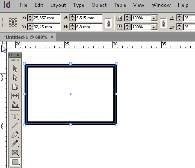Image resolution: width=195 pixels, height=168 pixels.
Task: Collapse the Tools panel with double arrows
Action: [11, 55]
